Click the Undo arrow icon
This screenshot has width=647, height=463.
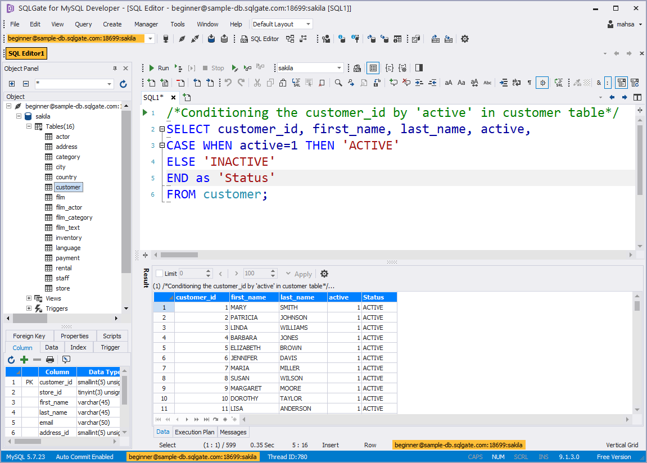click(228, 83)
